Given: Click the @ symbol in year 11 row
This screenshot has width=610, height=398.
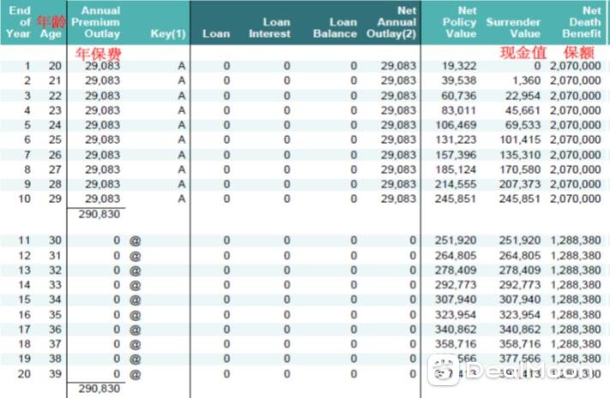Looking at the screenshot, I should (135, 241).
